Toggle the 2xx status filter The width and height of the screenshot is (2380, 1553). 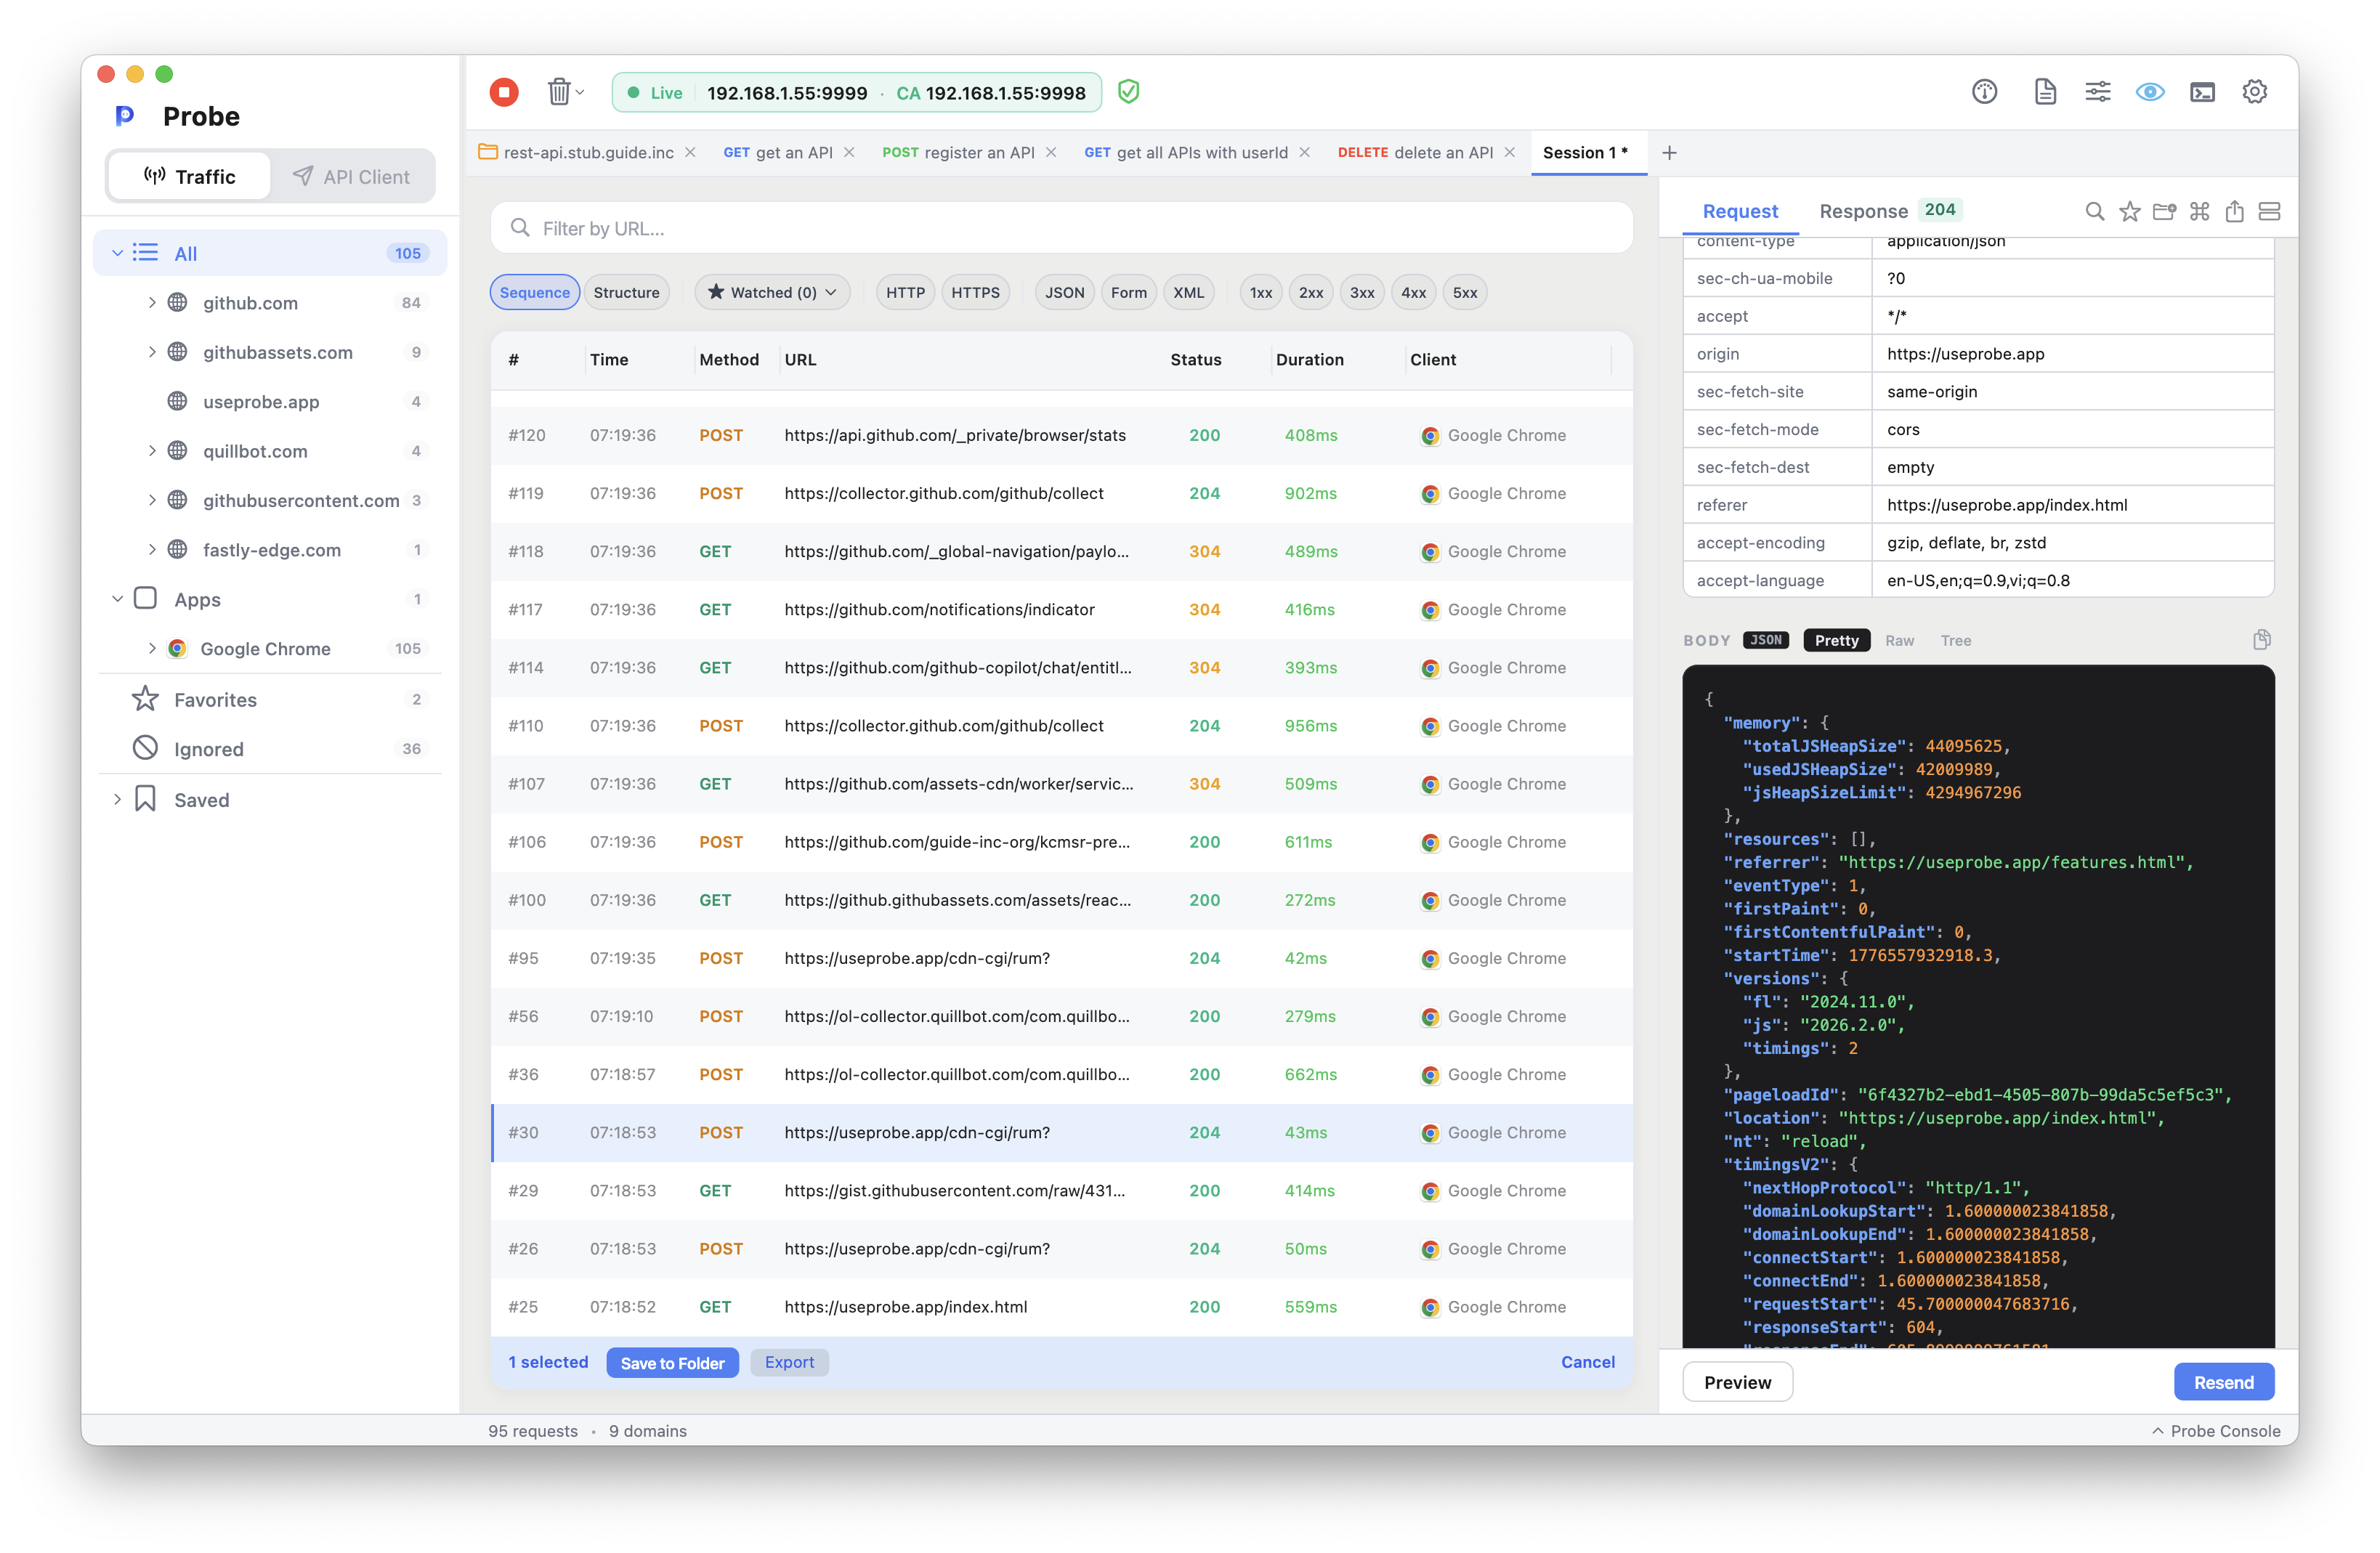pyautogui.click(x=1310, y=293)
